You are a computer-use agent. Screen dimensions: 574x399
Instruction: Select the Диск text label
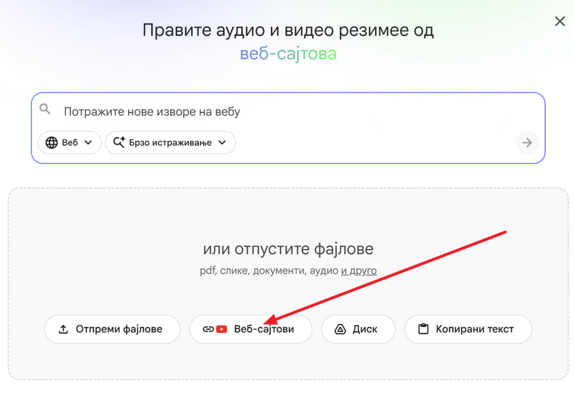(365, 329)
